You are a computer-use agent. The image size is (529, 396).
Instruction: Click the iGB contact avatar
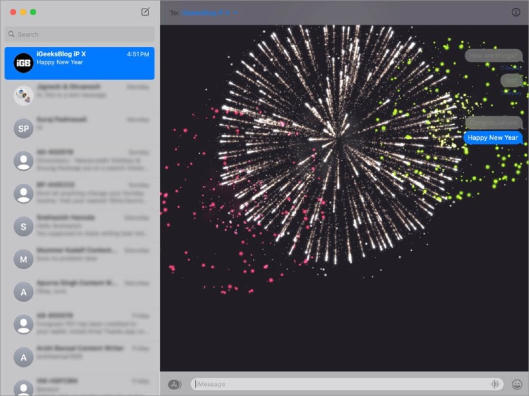coord(24,63)
